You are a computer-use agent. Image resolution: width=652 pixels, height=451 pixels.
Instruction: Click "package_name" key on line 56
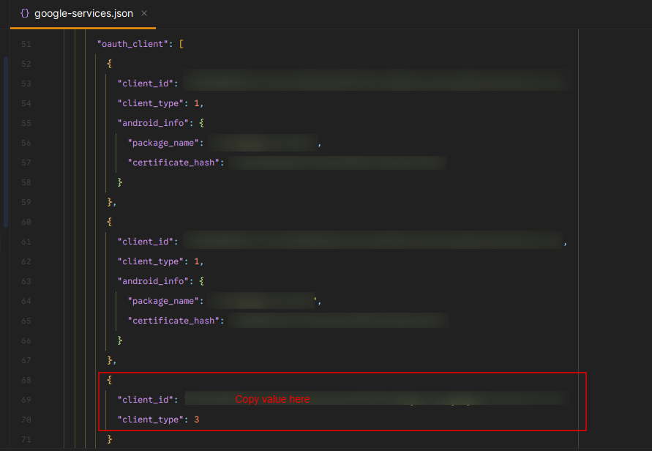coord(165,143)
